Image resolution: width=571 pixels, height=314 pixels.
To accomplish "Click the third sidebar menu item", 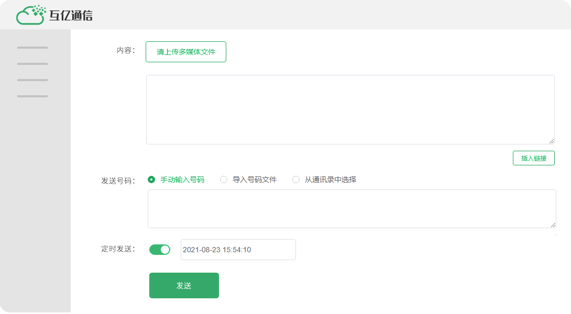I will (32, 80).
